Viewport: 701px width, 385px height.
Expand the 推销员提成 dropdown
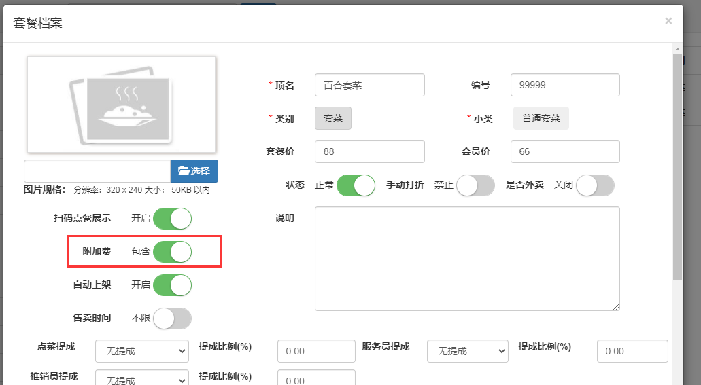[141, 379]
